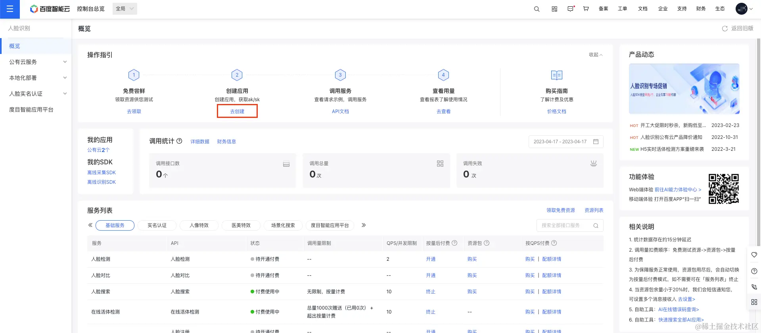Click the floating QR grid icon
Viewport: 761px width, 333px height.
[754, 302]
